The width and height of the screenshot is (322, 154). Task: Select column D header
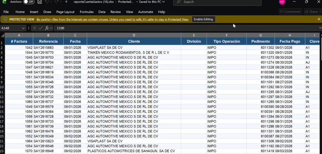[x=134, y=35]
